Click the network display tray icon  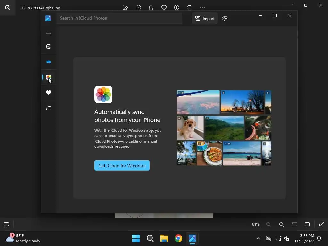[278, 238]
